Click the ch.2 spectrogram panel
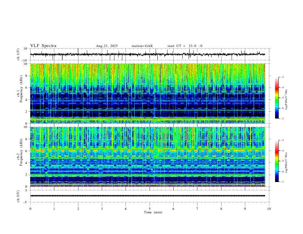Screen dimensions: 303x234 click(x=147, y=157)
